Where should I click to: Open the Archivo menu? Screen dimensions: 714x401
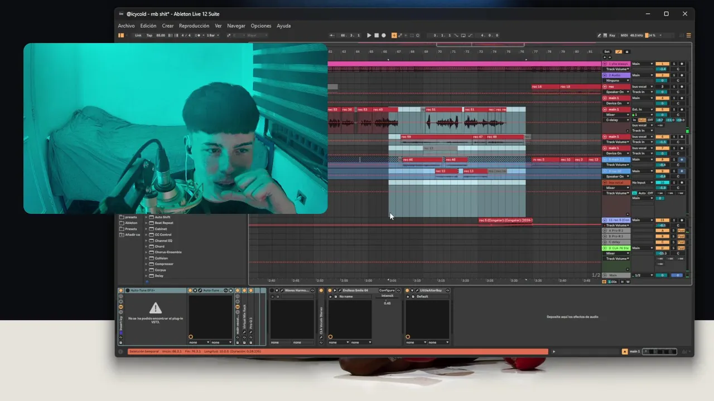pos(126,26)
